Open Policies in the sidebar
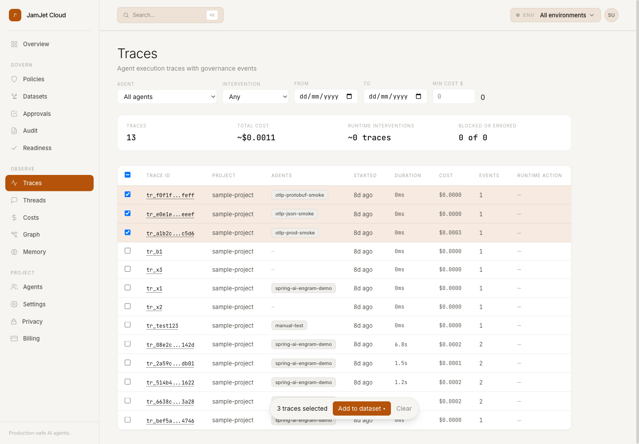The height and width of the screenshot is (444, 639). pyautogui.click(x=49, y=79)
